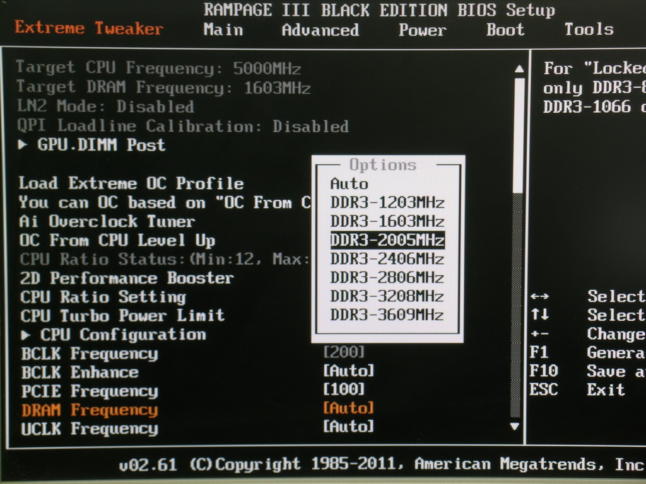The image size is (646, 484).
Task: Edit BCLK Frequency value [200]
Action: (x=344, y=352)
